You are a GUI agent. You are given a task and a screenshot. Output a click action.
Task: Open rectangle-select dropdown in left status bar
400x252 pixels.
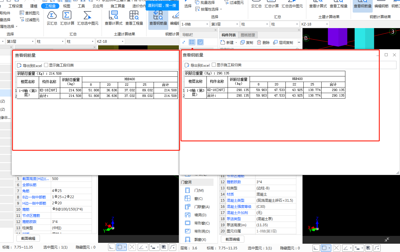click(x=125, y=247)
